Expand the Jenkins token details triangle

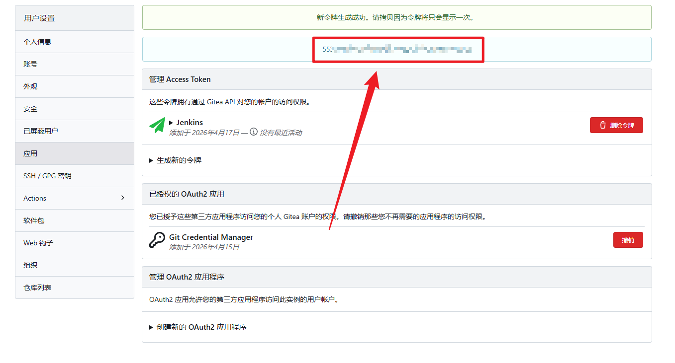(171, 123)
